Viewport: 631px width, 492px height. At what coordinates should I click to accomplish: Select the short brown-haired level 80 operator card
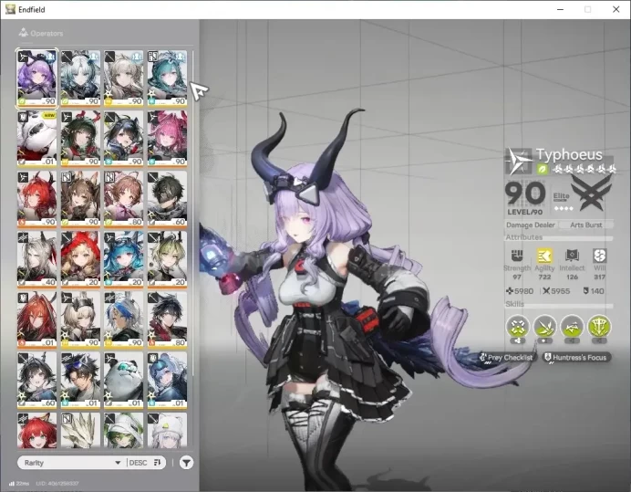123,199
